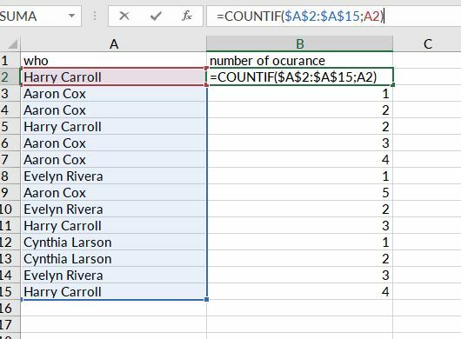Screen dimensions: 461x339
Task: Confirm the formula with the checkmark icon
Action: (156, 16)
